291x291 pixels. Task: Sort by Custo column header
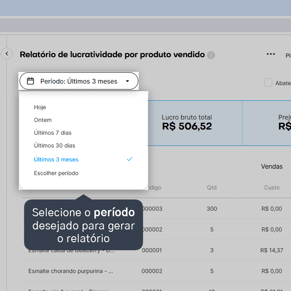click(272, 187)
